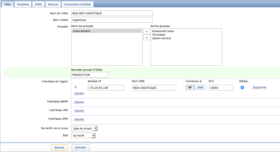Viewport: 280px width, 152px height.
Task: Switch to the Macros tab
Action: [x=53, y=4]
